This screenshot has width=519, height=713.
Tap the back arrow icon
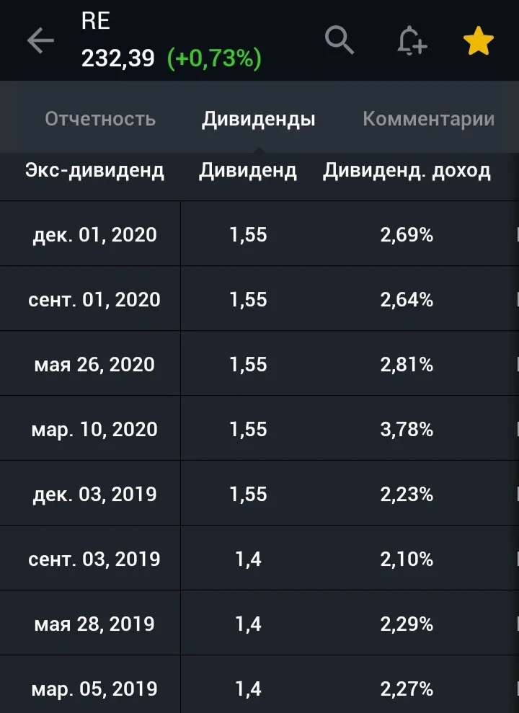point(40,40)
